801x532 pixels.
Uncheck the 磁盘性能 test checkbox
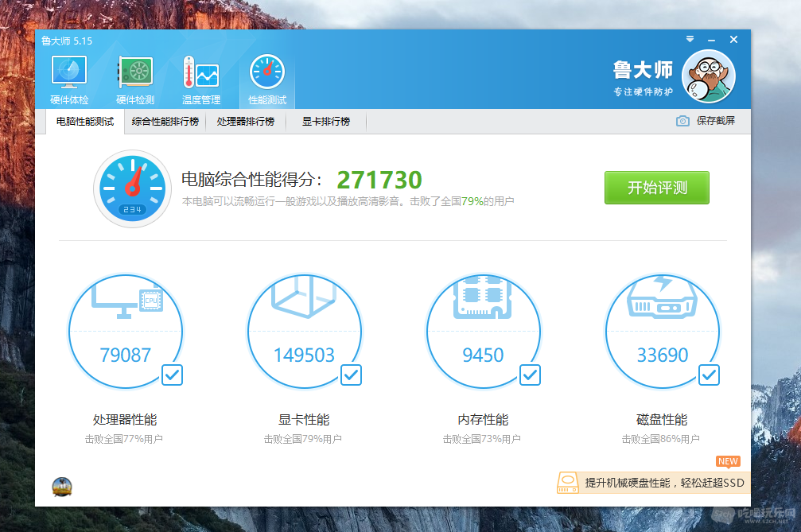click(x=709, y=375)
